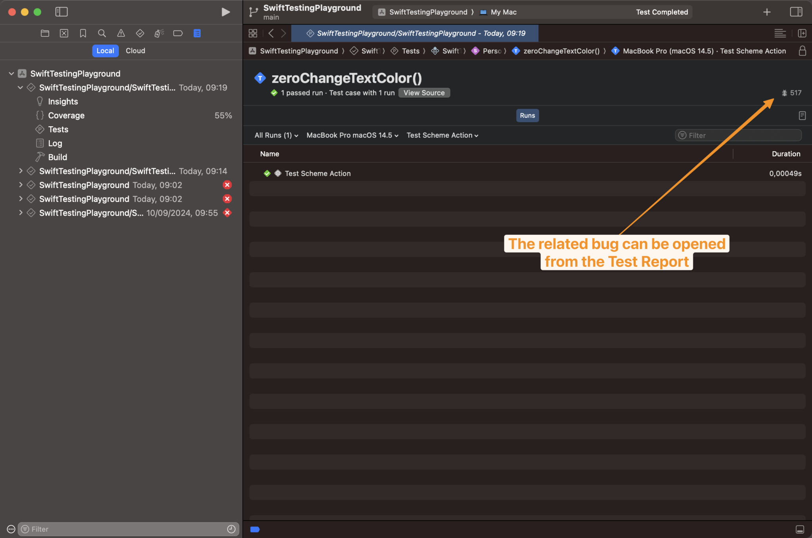This screenshot has height=538, width=812.
Task: Open the Coverage report showing 55%
Action: [66, 115]
